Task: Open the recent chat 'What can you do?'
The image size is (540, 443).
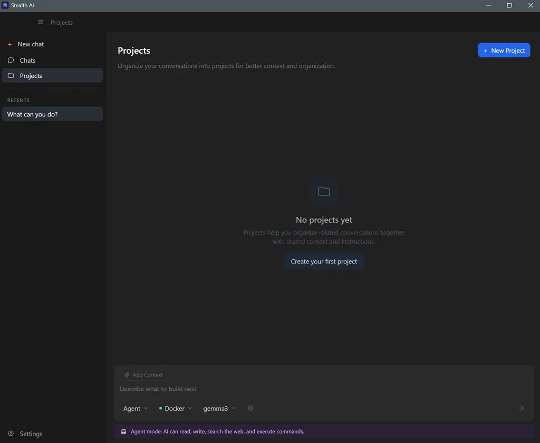Action: coord(52,114)
